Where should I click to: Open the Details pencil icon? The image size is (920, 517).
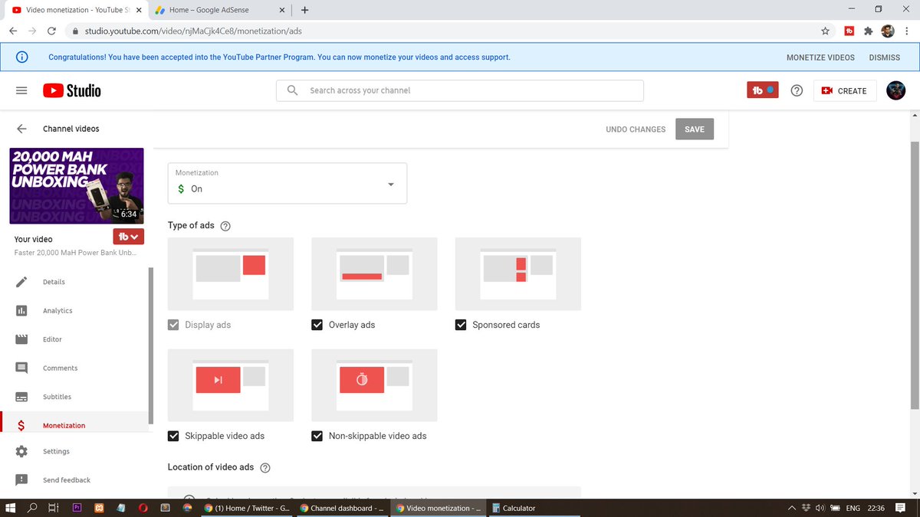pyautogui.click(x=21, y=282)
